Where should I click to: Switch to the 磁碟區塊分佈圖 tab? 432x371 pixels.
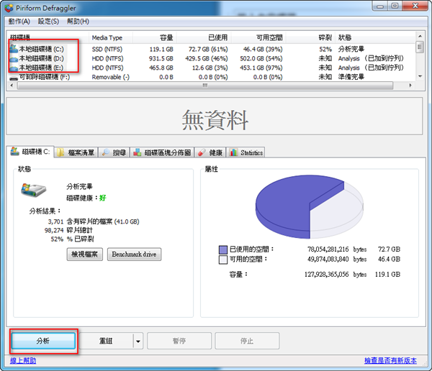[162, 152]
